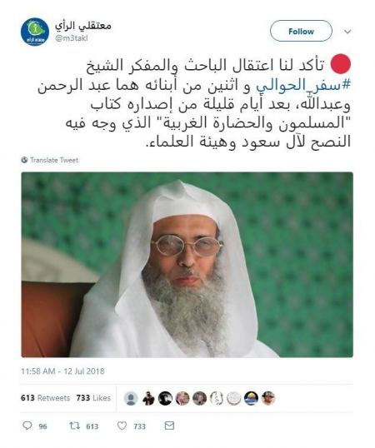This screenshot has height=448, width=375.
Task: Open the @m3takl handle link
Action: [71, 38]
